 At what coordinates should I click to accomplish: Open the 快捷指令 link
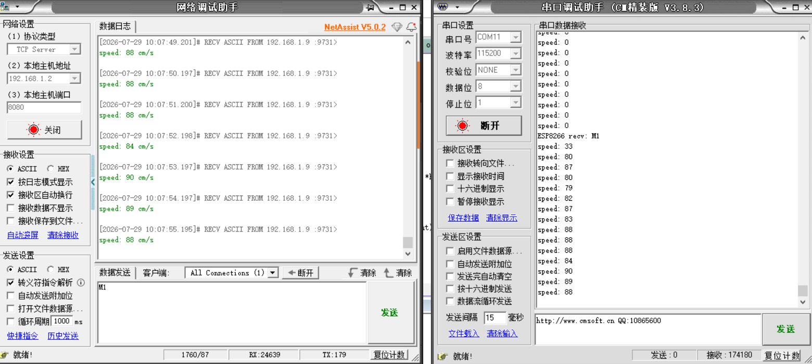tap(23, 336)
